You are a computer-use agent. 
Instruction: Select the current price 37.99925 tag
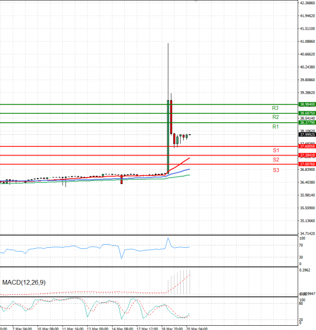(307, 134)
